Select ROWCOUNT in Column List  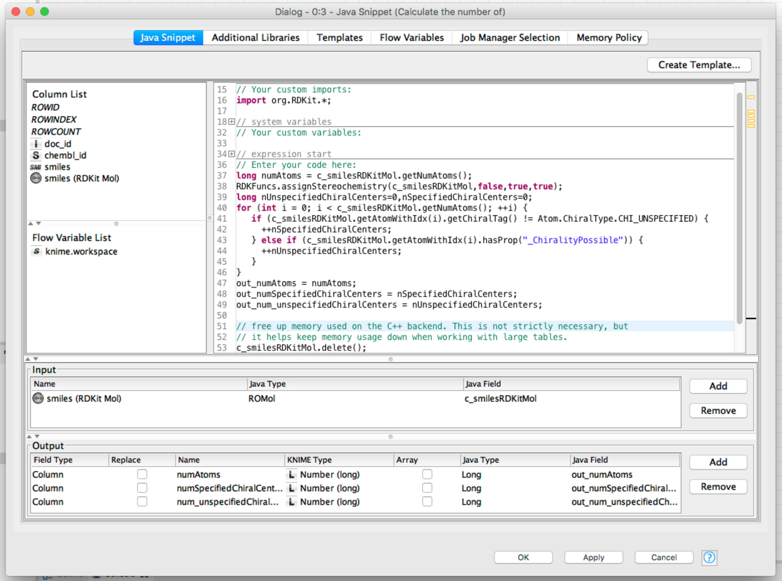click(56, 132)
